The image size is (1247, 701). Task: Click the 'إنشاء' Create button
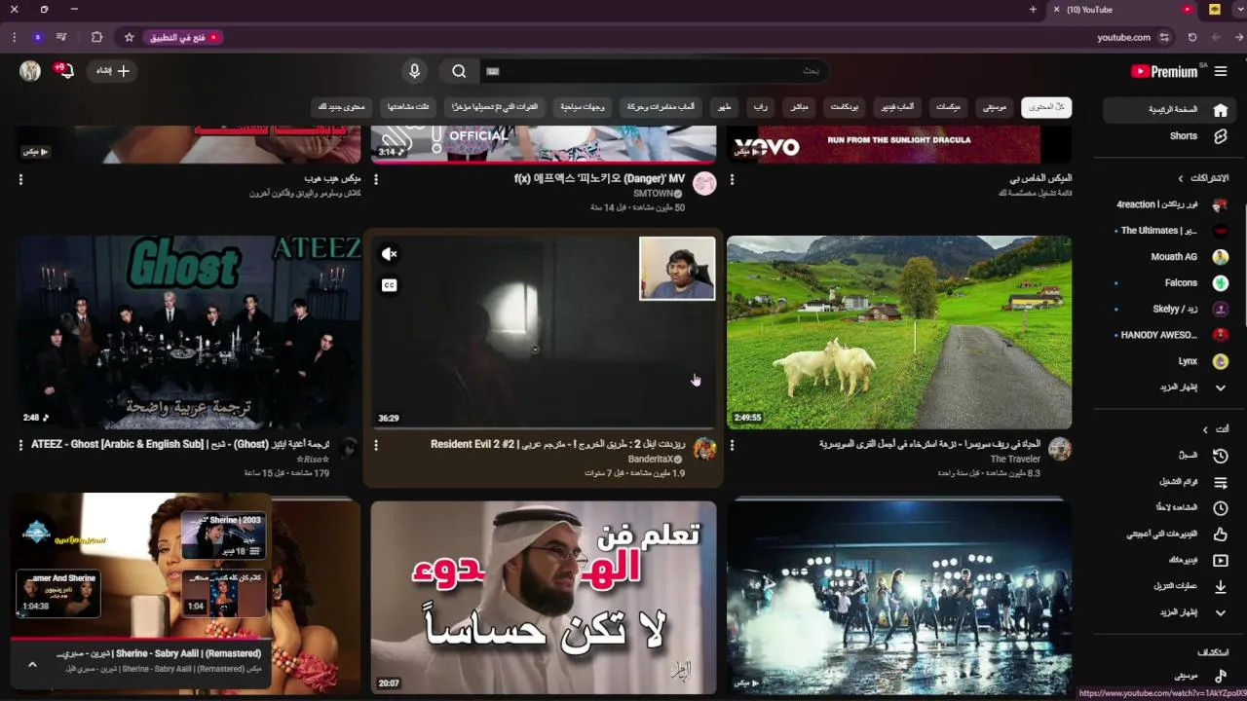[112, 71]
